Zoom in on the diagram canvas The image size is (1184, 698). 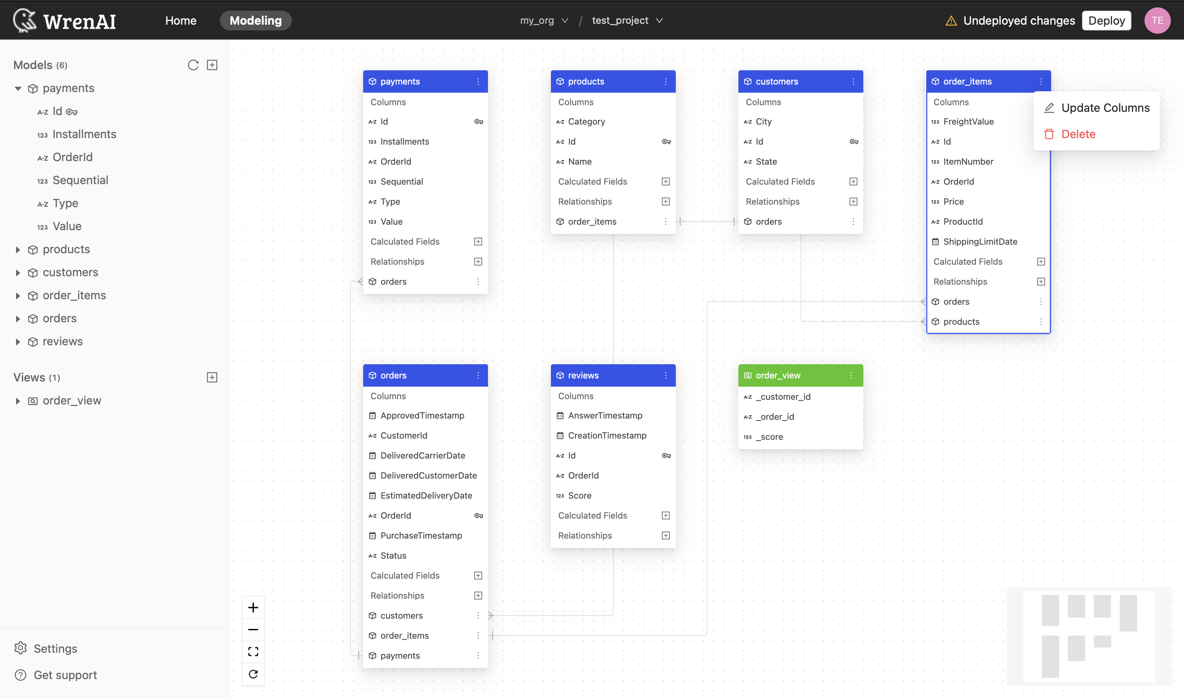(x=253, y=608)
